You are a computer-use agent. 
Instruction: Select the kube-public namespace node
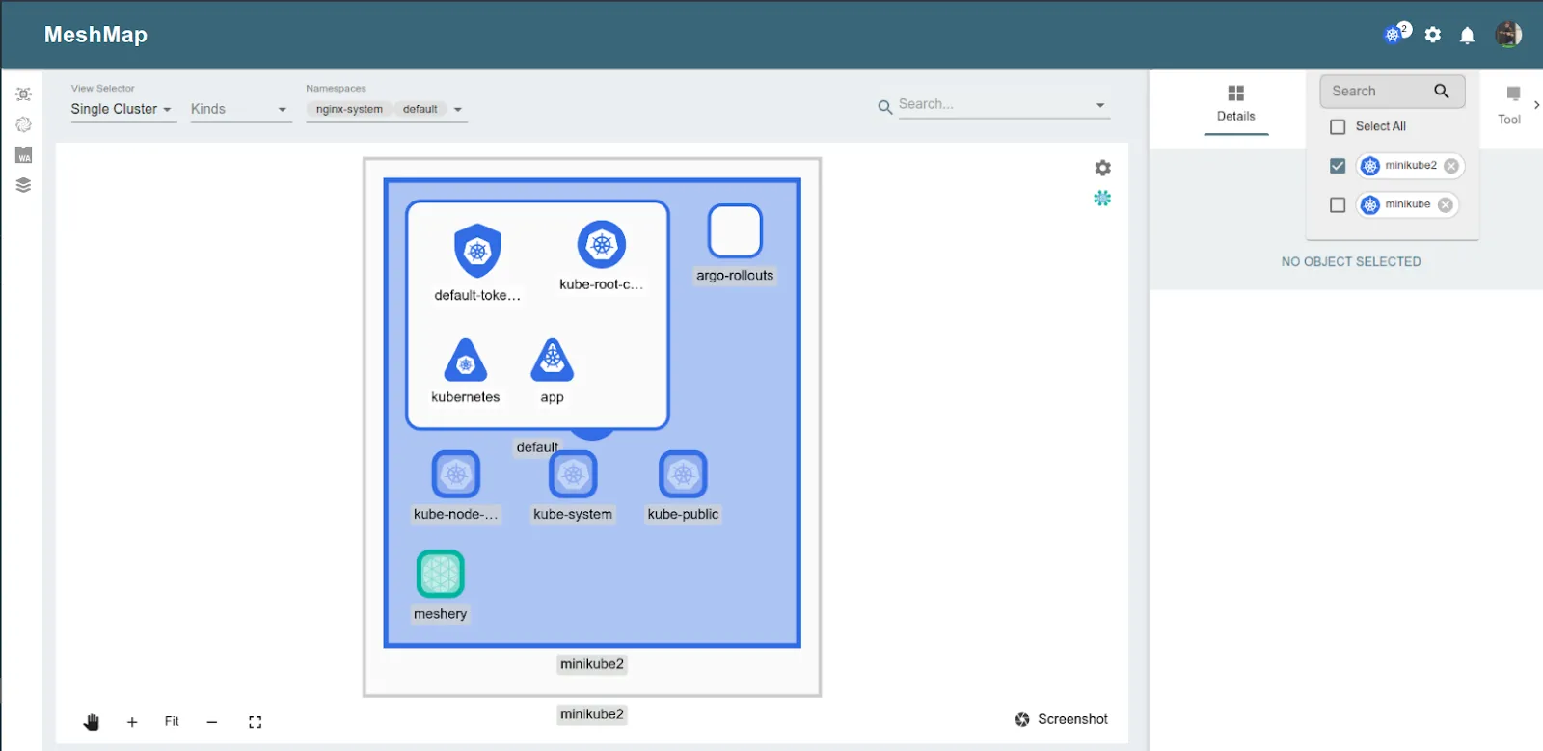683,474
